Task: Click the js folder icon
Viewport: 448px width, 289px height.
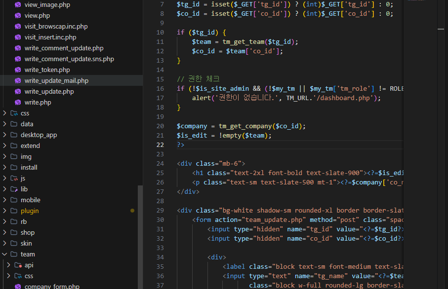Action: [13, 179]
